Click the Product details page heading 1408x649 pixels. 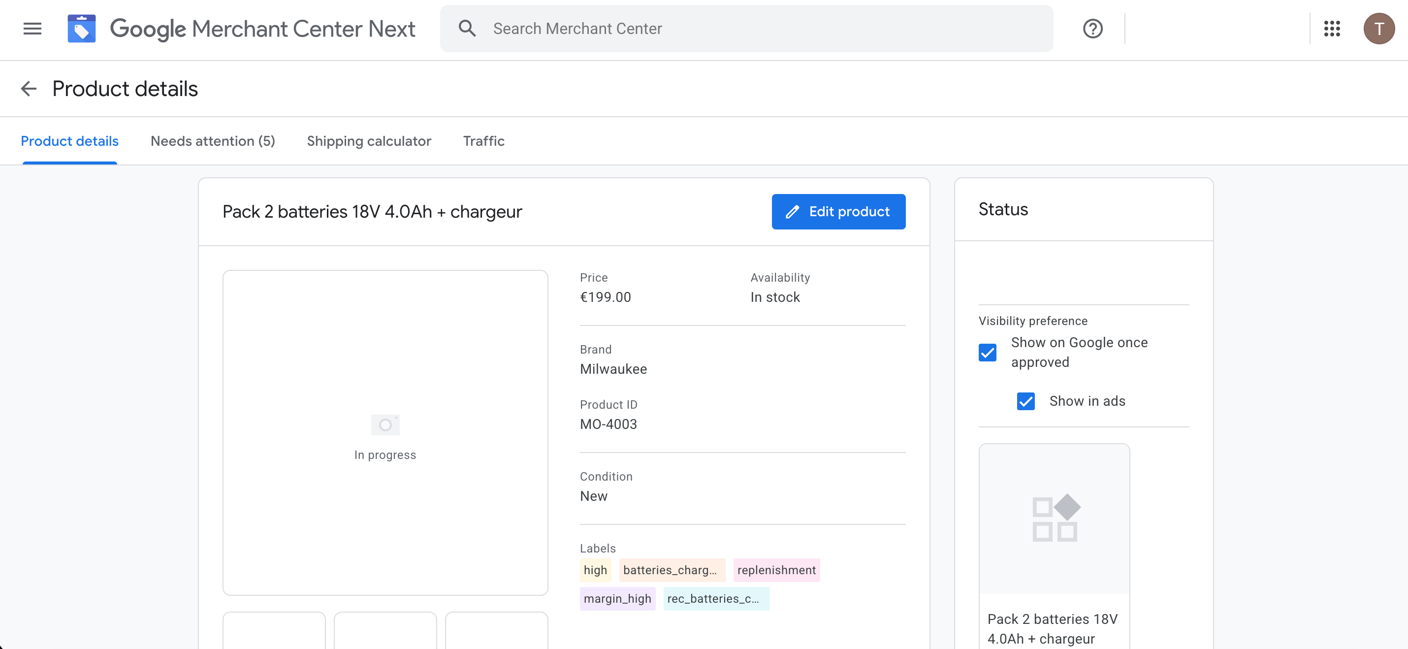[x=125, y=89]
